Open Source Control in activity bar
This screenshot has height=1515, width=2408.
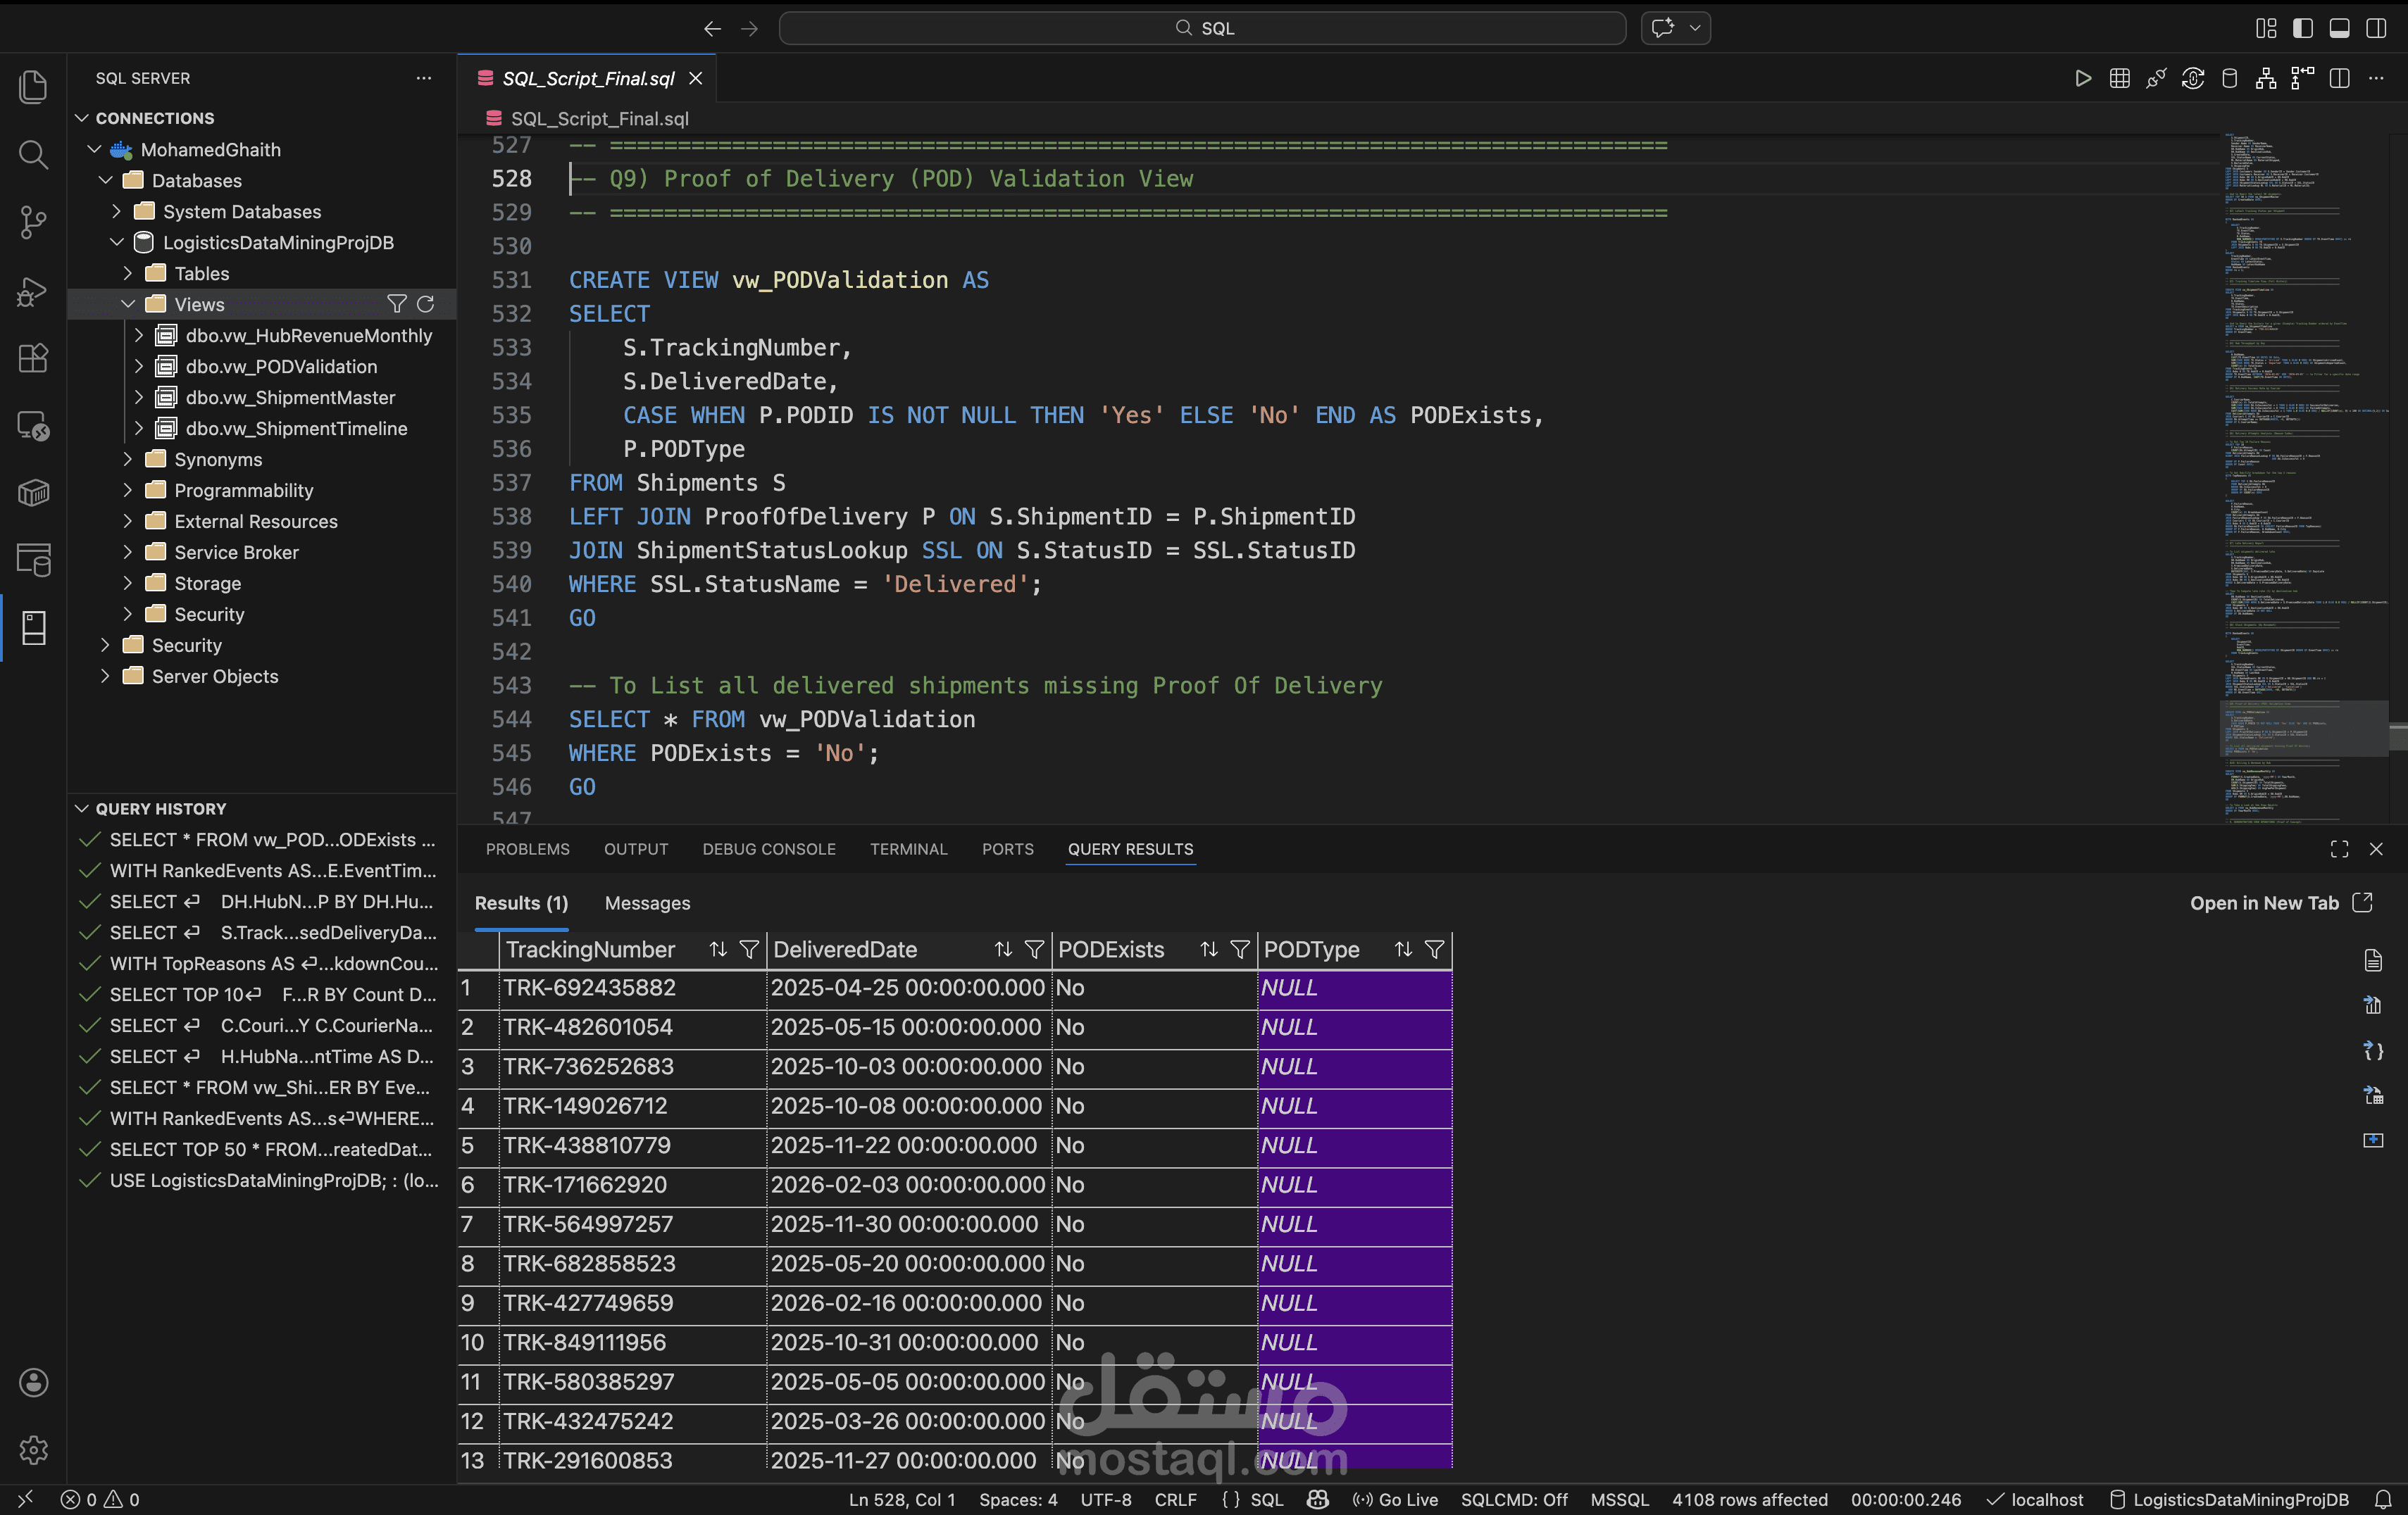pyautogui.click(x=33, y=222)
